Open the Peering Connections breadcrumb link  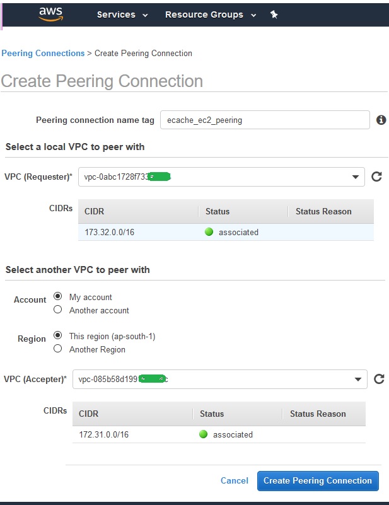coord(43,53)
